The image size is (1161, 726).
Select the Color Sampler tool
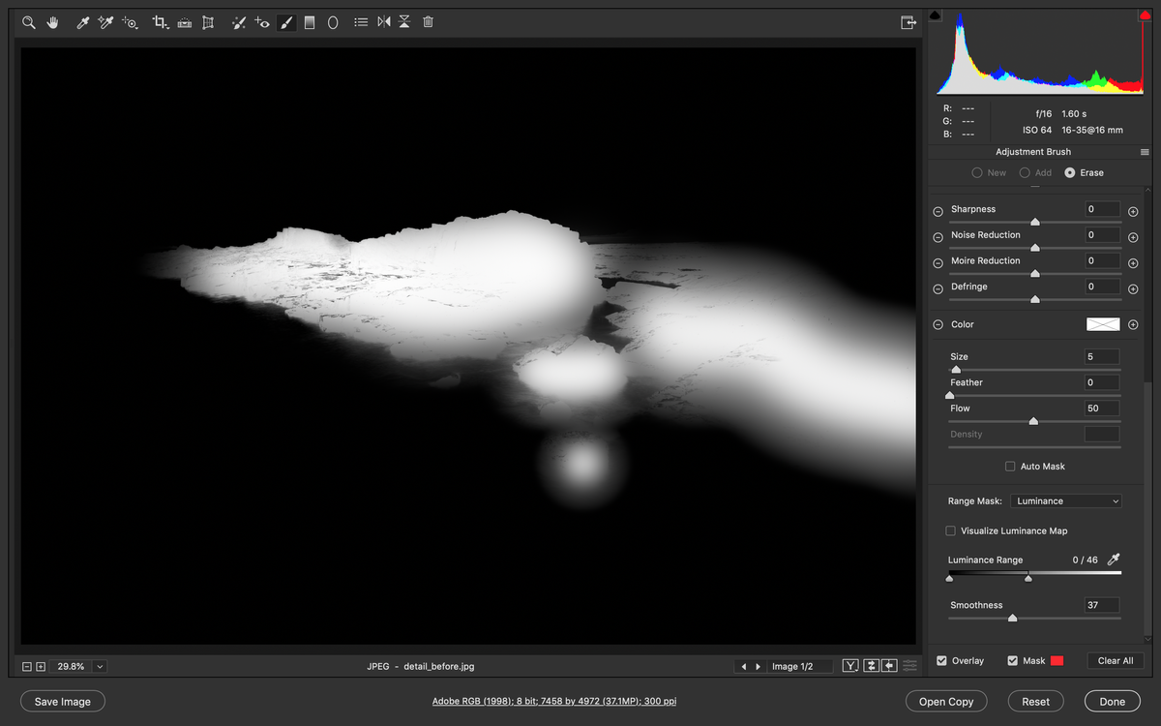click(105, 21)
